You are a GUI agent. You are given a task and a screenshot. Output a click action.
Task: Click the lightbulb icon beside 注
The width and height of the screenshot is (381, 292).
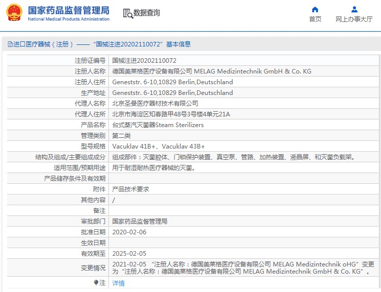[96, 282]
